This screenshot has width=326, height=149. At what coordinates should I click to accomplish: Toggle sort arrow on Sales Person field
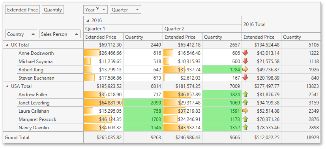[77, 34]
